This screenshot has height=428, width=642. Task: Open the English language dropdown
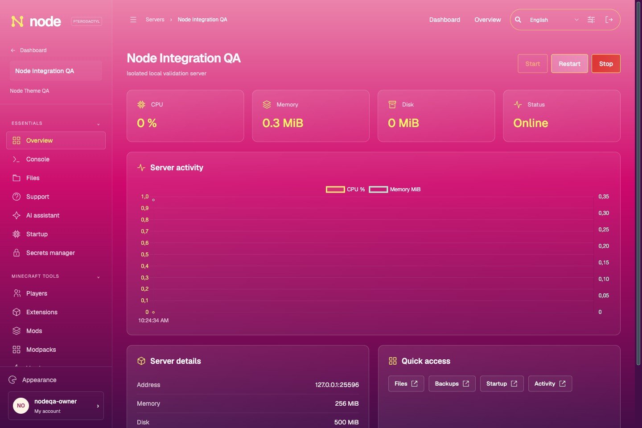[x=554, y=20]
